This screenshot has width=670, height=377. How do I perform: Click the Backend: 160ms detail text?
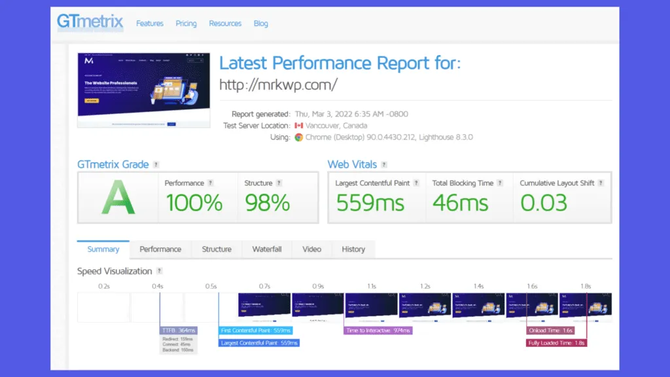(x=178, y=350)
